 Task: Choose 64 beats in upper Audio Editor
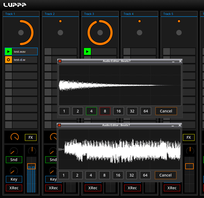tap(146, 111)
